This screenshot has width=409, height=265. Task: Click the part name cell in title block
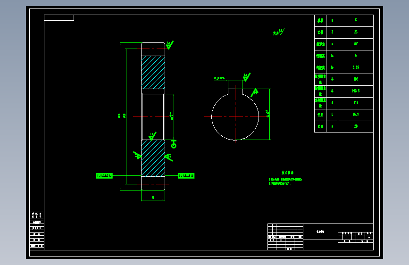pos(321,232)
